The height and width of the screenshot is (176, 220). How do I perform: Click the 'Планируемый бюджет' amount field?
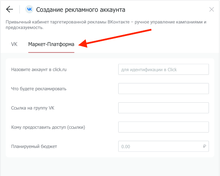(163, 146)
